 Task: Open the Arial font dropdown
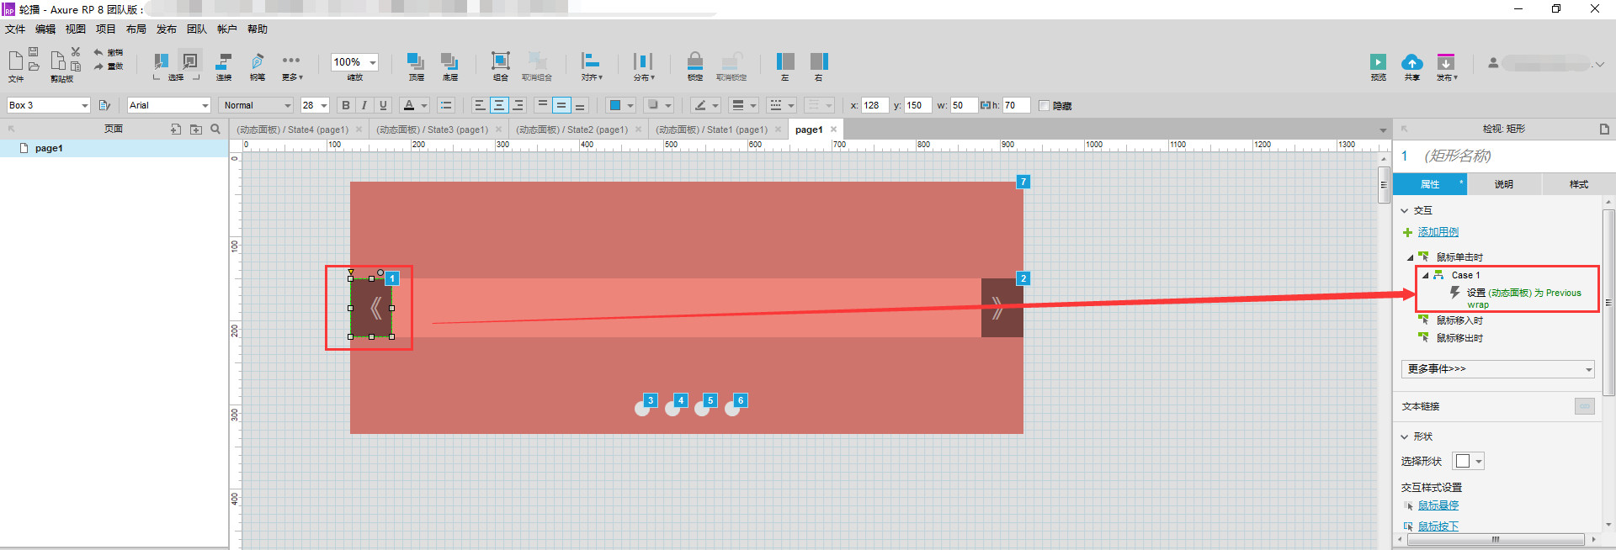[x=169, y=105]
